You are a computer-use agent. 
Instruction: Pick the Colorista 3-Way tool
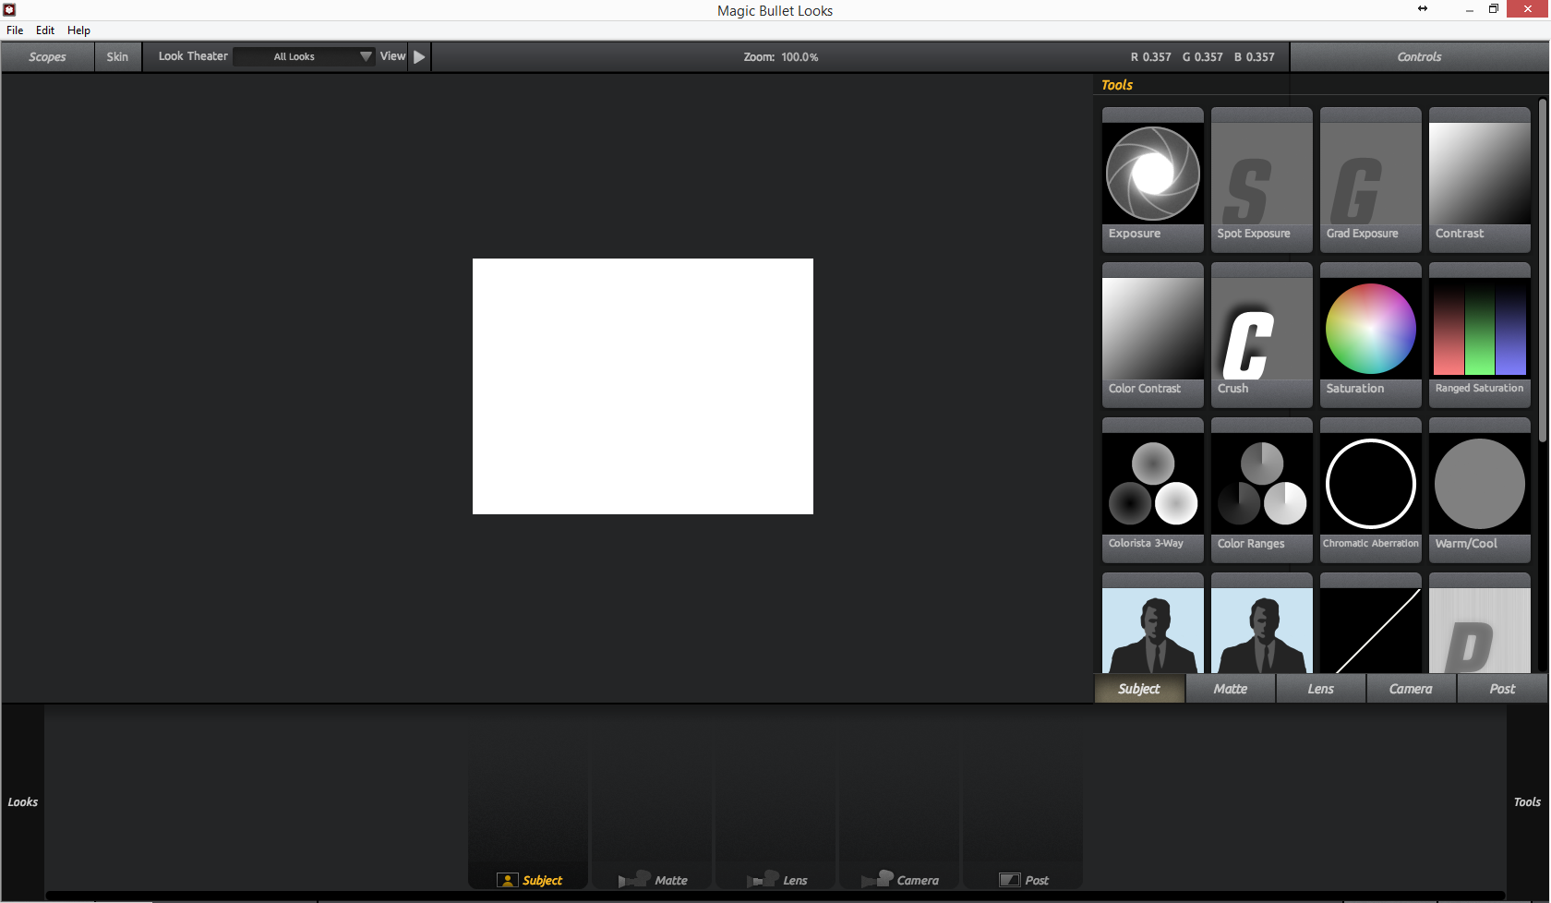(1152, 486)
